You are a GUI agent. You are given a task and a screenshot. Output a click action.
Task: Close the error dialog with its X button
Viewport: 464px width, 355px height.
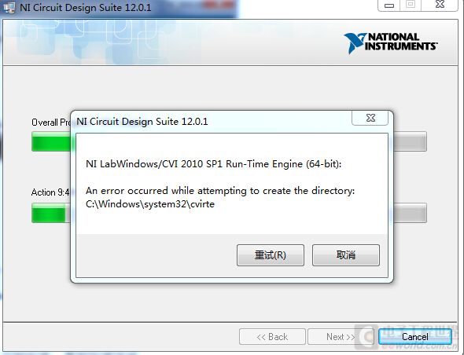click(370, 118)
